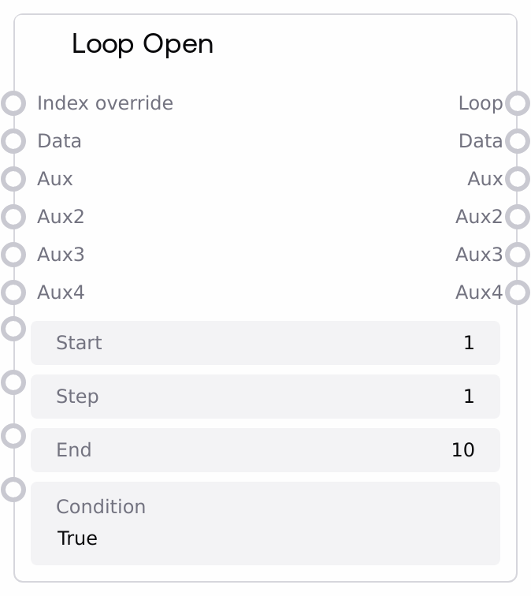The image size is (531, 596).
Task: Click the End input connector socket
Action: pyautogui.click(x=13, y=436)
